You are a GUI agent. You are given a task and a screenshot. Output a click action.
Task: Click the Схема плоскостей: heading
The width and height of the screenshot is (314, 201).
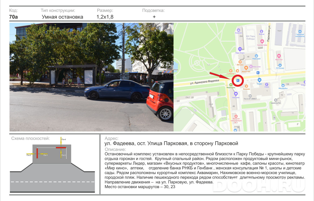[x=30, y=138]
